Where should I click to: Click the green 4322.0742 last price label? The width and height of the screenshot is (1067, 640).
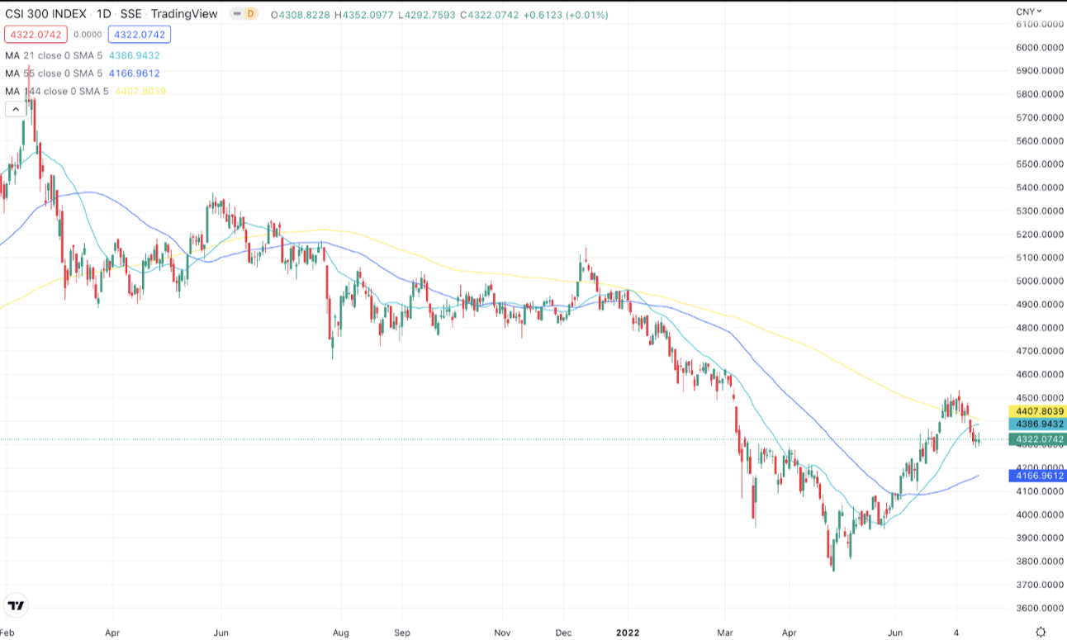click(1038, 439)
